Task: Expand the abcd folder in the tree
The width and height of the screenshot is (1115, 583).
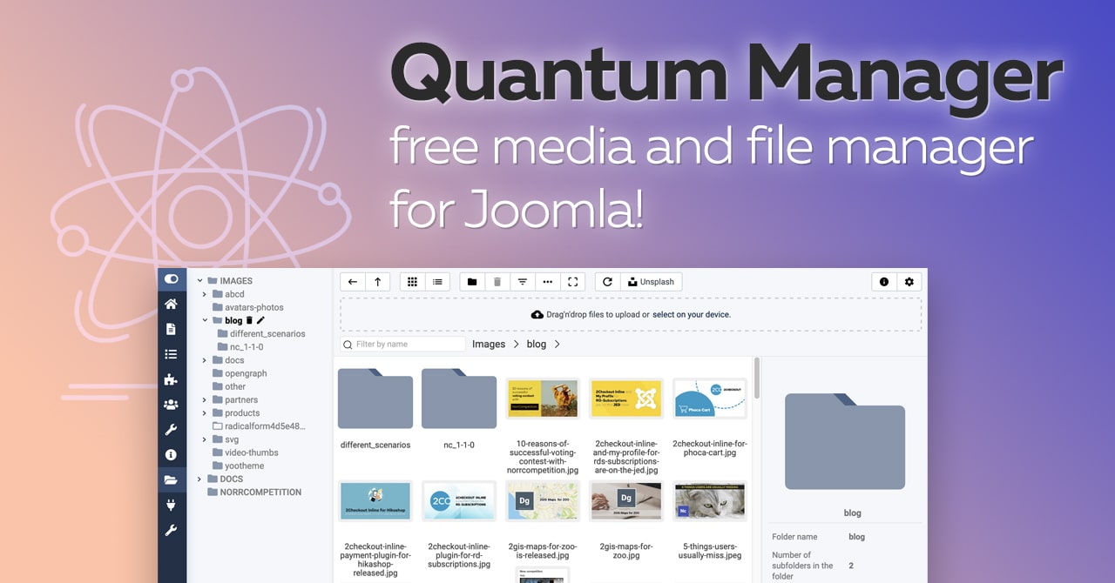Action: [204, 294]
